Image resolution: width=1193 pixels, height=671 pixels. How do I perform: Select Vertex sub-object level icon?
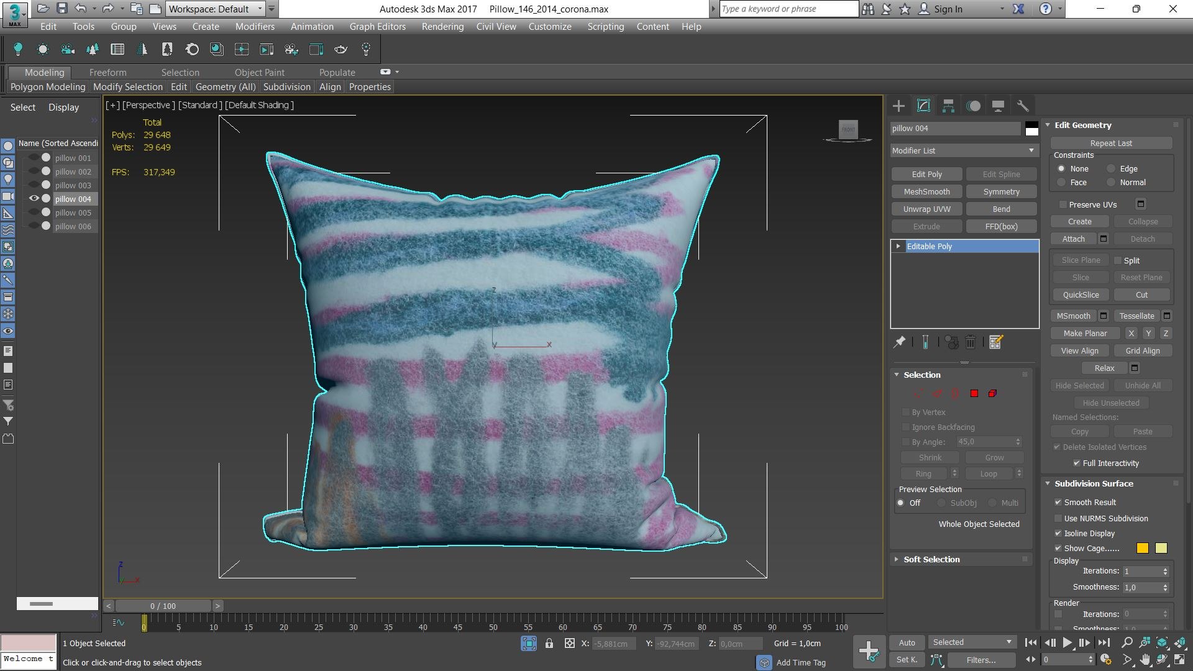click(x=918, y=393)
